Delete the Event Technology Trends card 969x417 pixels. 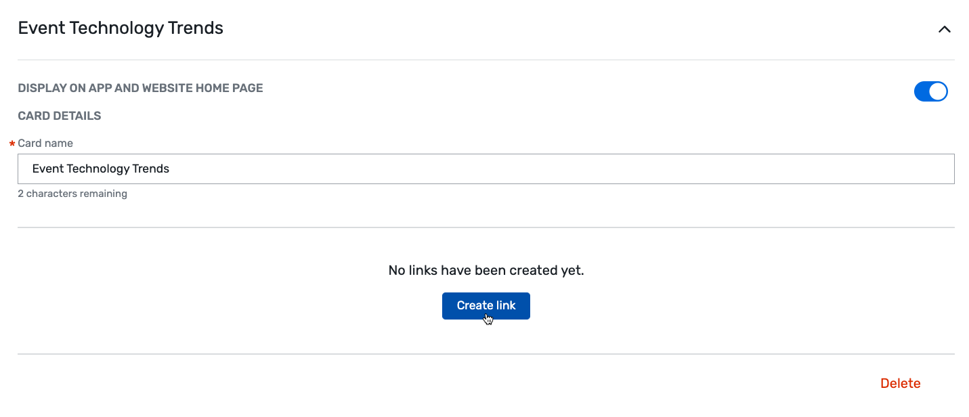pyautogui.click(x=900, y=382)
